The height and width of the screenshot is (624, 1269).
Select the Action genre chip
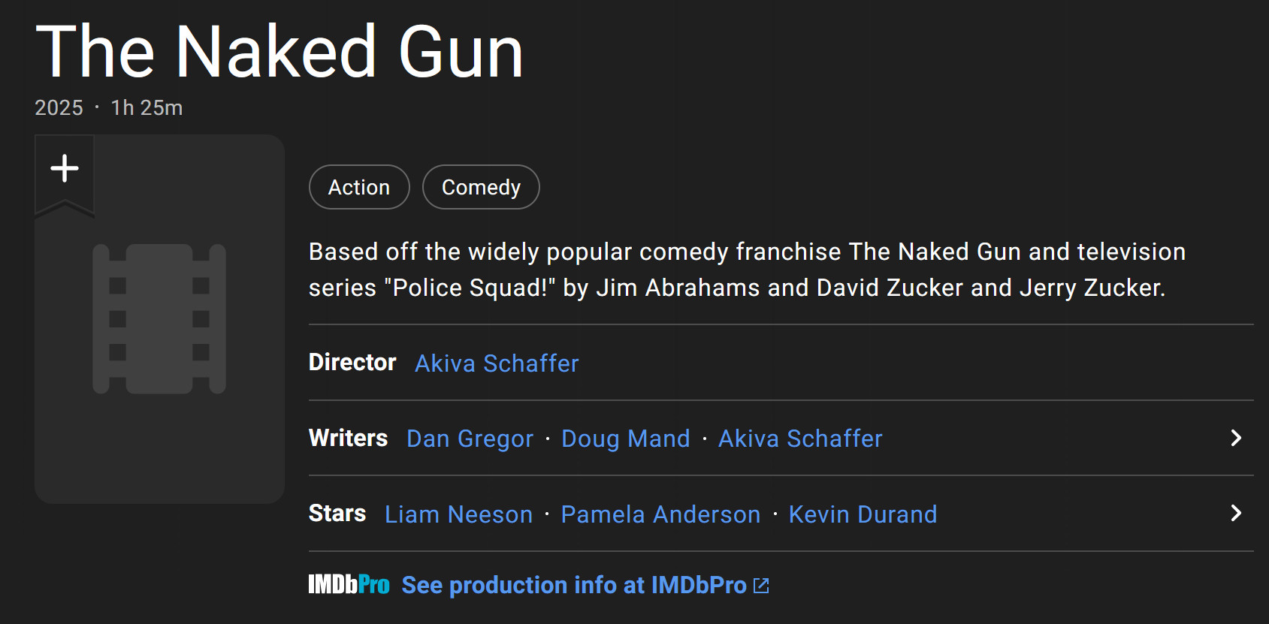coord(359,187)
